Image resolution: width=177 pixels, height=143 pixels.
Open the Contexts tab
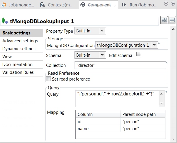[57, 5]
